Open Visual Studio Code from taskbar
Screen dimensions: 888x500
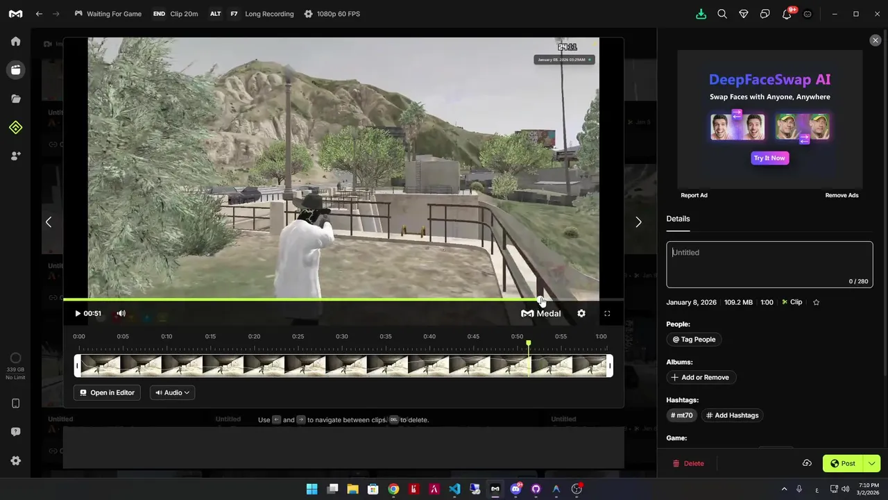(454, 489)
